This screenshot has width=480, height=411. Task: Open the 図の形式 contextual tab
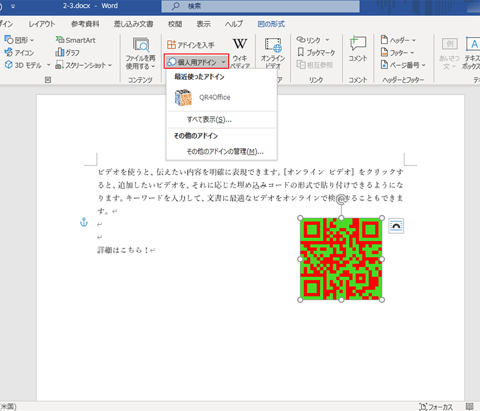coord(271,24)
